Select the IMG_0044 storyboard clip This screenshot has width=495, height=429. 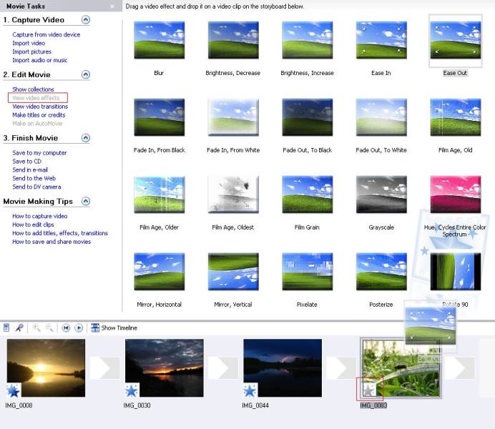pos(283,368)
